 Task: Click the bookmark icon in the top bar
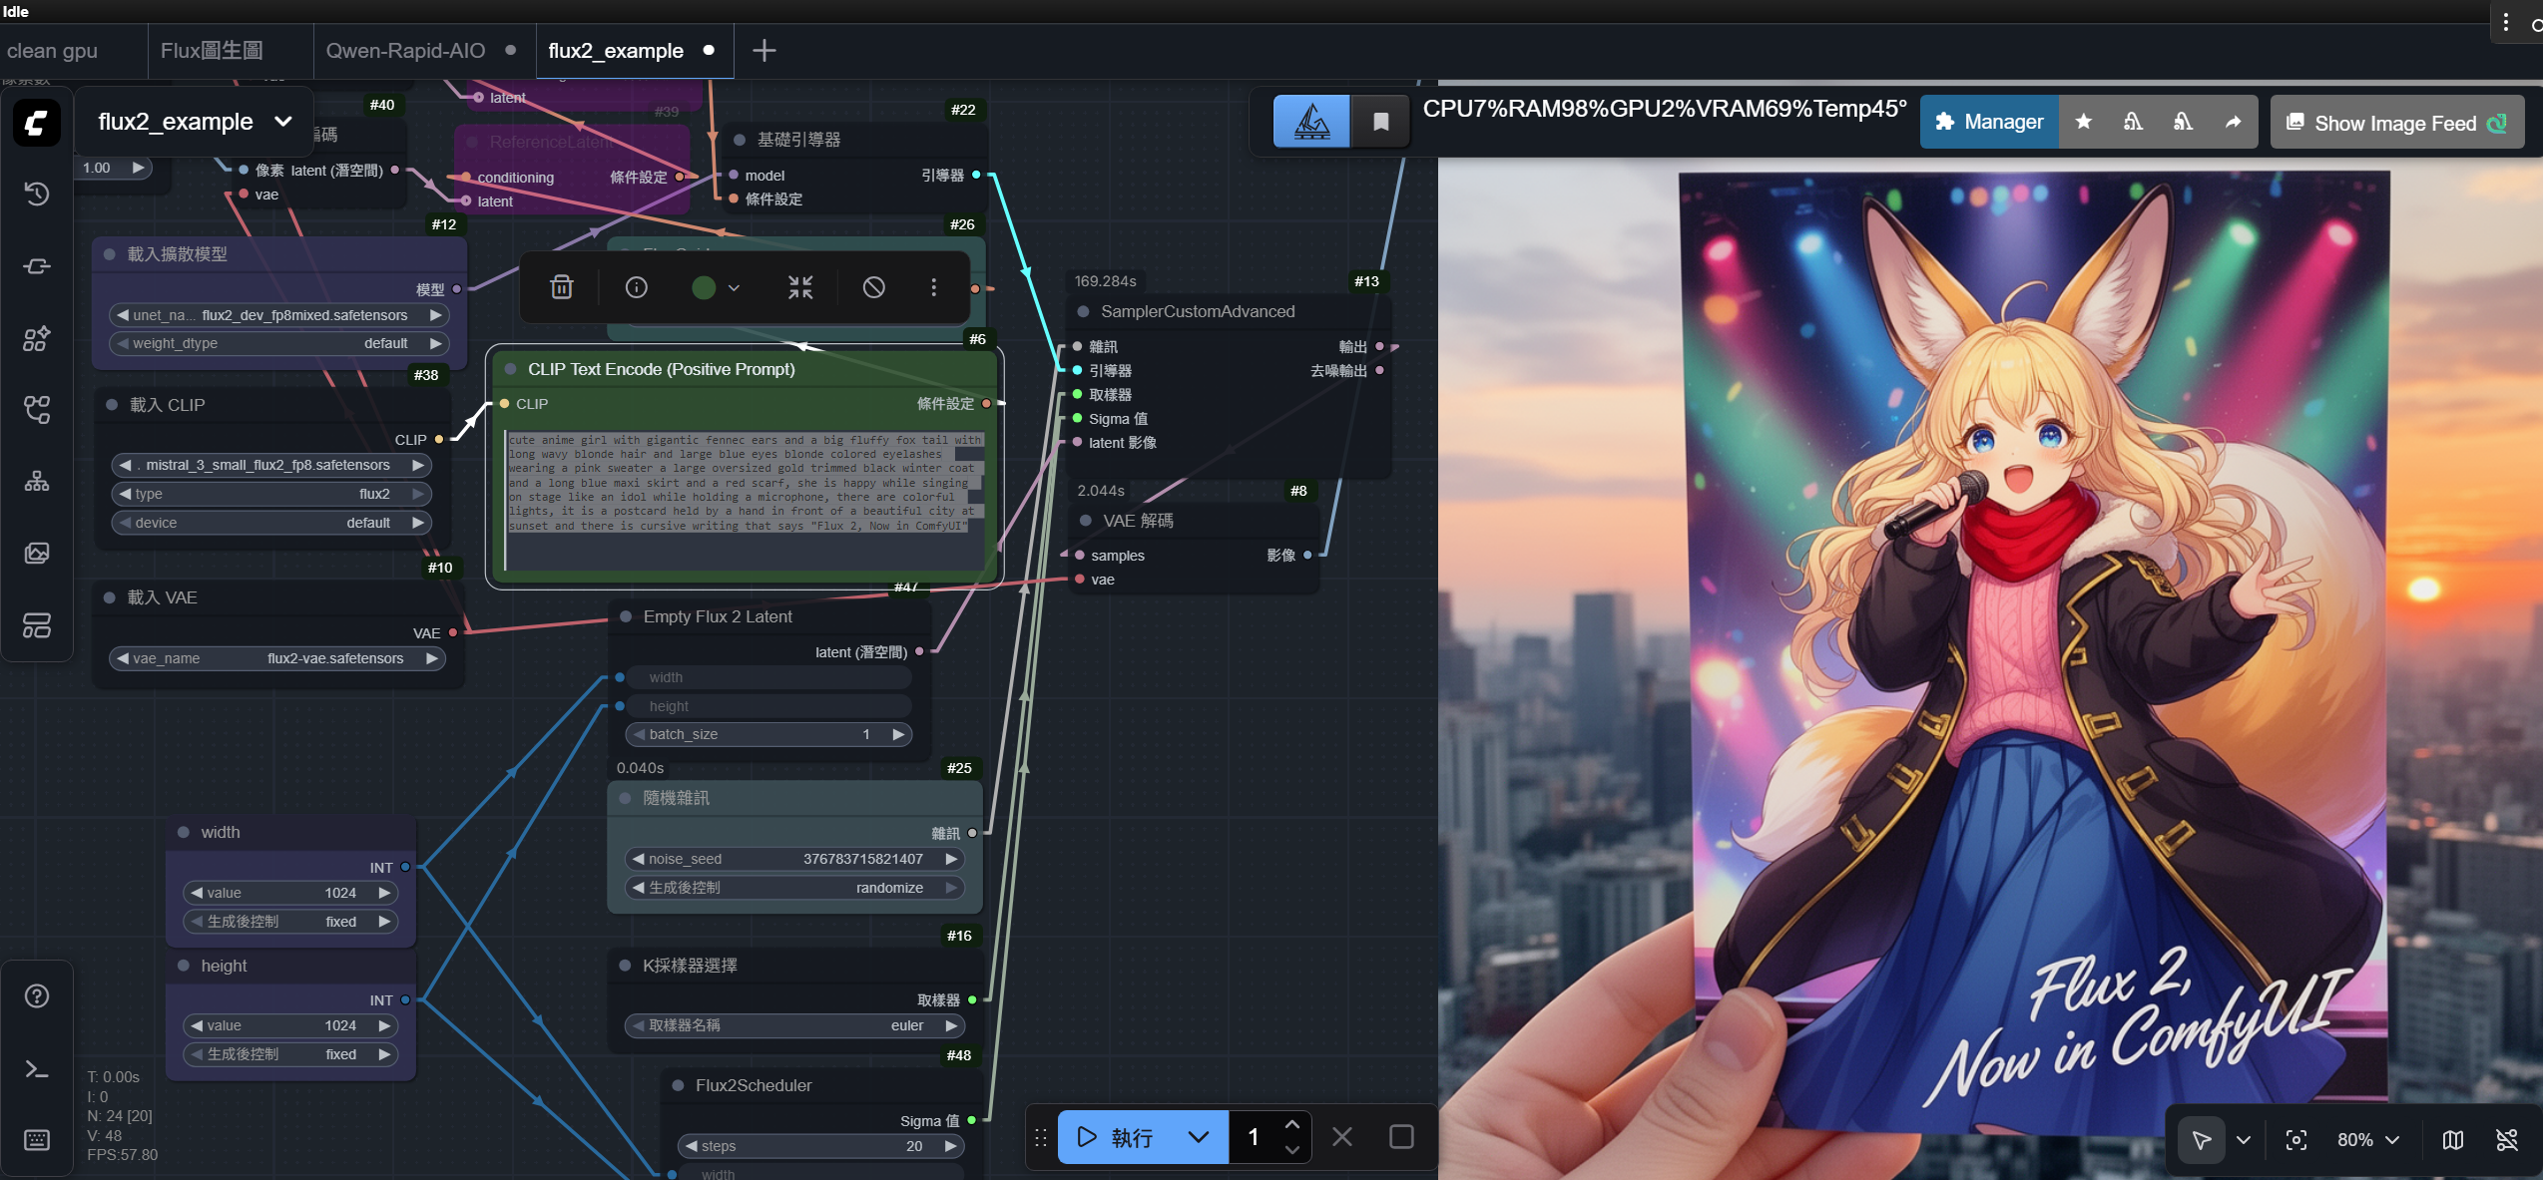coord(1381,122)
